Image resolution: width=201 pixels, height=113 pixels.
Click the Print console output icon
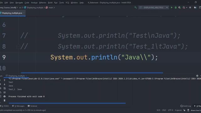[x=4, y=96]
